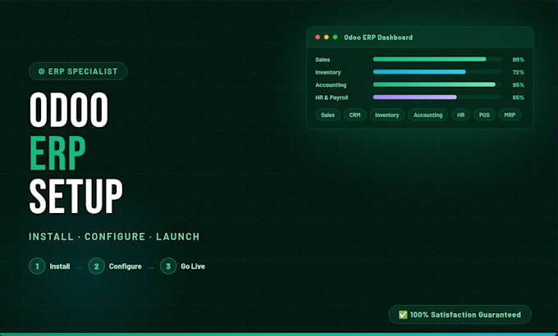The width and height of the screenshot is (558, 336).
Task: Select the Sales module chip
Action: (327, 115)
